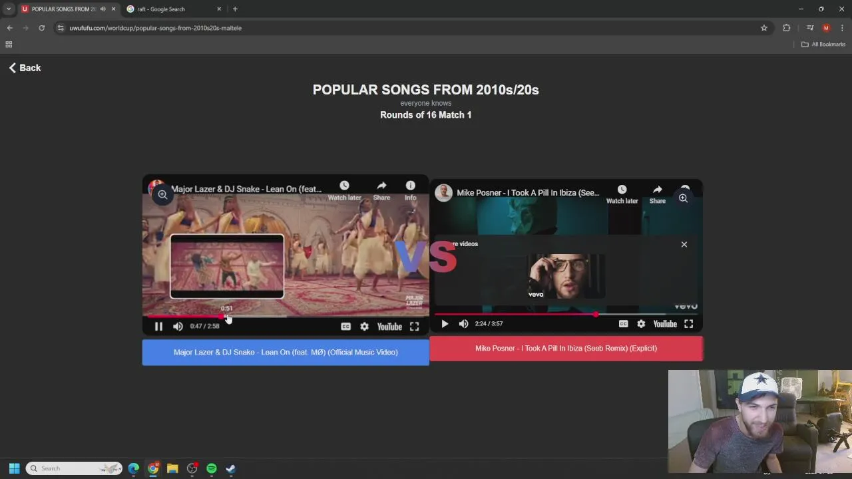Screen dimensions: 852x479
Task: Enter fullscreen on Lean On video
Action: [x=414, y=326]
